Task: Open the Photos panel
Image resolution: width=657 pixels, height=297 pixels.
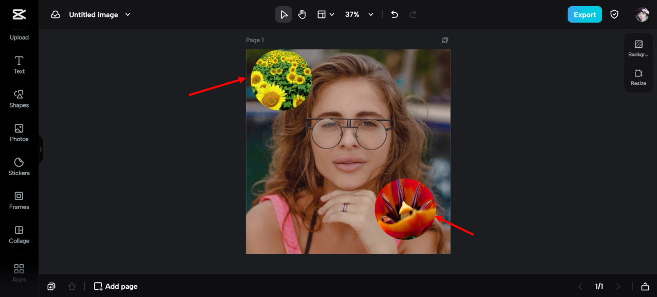Action: tap(19, 133)
